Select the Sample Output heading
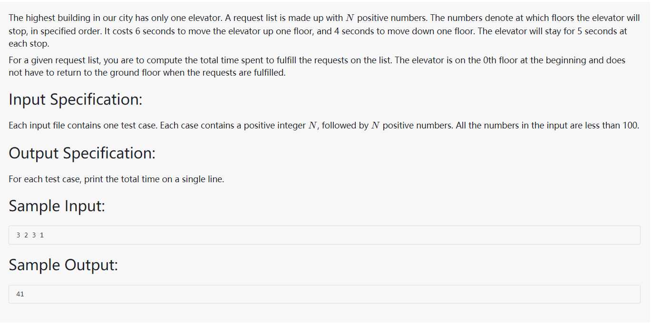 click(x=63, y=264)
